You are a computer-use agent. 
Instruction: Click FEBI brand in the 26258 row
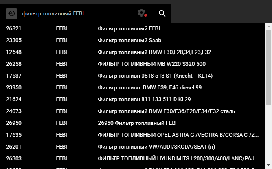pyautogui.click(x=61, y=64)
